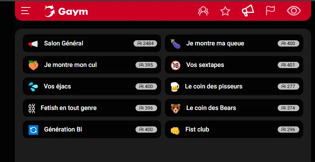Click the megaphone emoji beside Salon Général
Image resolution: width=315 pixels, height=162 pixels.
[33, 44]
